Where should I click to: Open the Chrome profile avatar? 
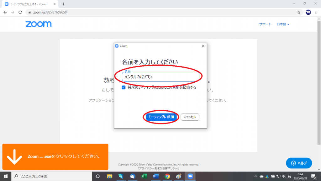[x=308, y=12]
